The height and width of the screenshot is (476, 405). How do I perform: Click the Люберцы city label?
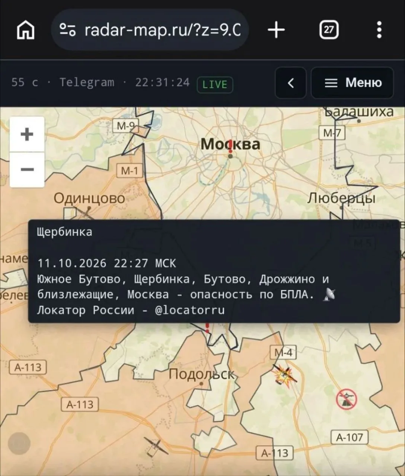point(341,198)
